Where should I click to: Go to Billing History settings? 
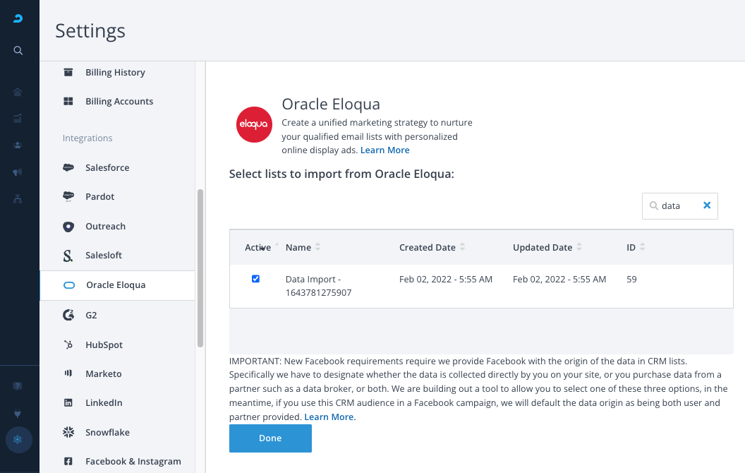[115, 73]
